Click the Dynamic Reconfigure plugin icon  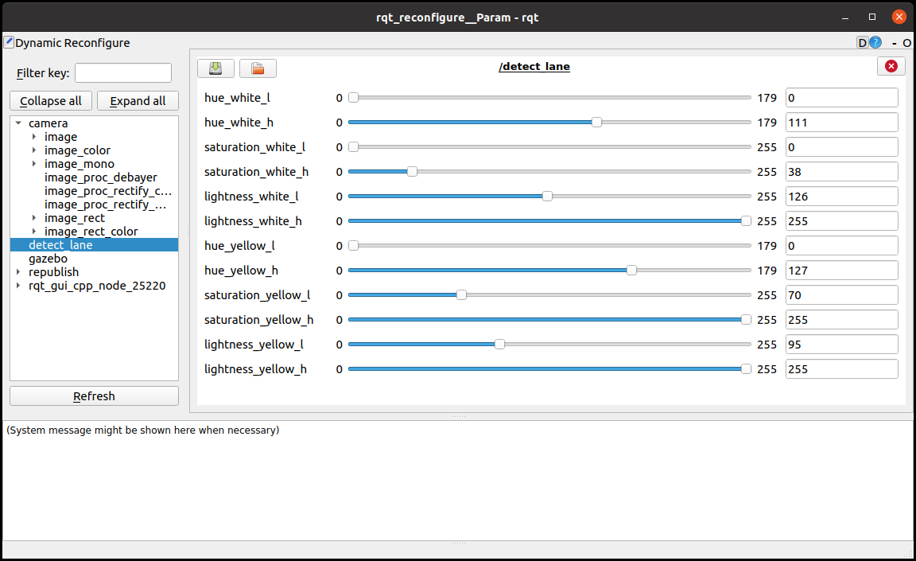[9, 42]
